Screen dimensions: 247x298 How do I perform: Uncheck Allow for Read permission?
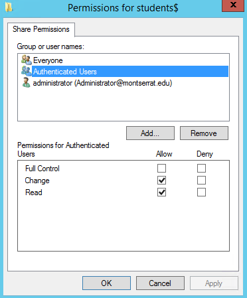click(161, 192)
